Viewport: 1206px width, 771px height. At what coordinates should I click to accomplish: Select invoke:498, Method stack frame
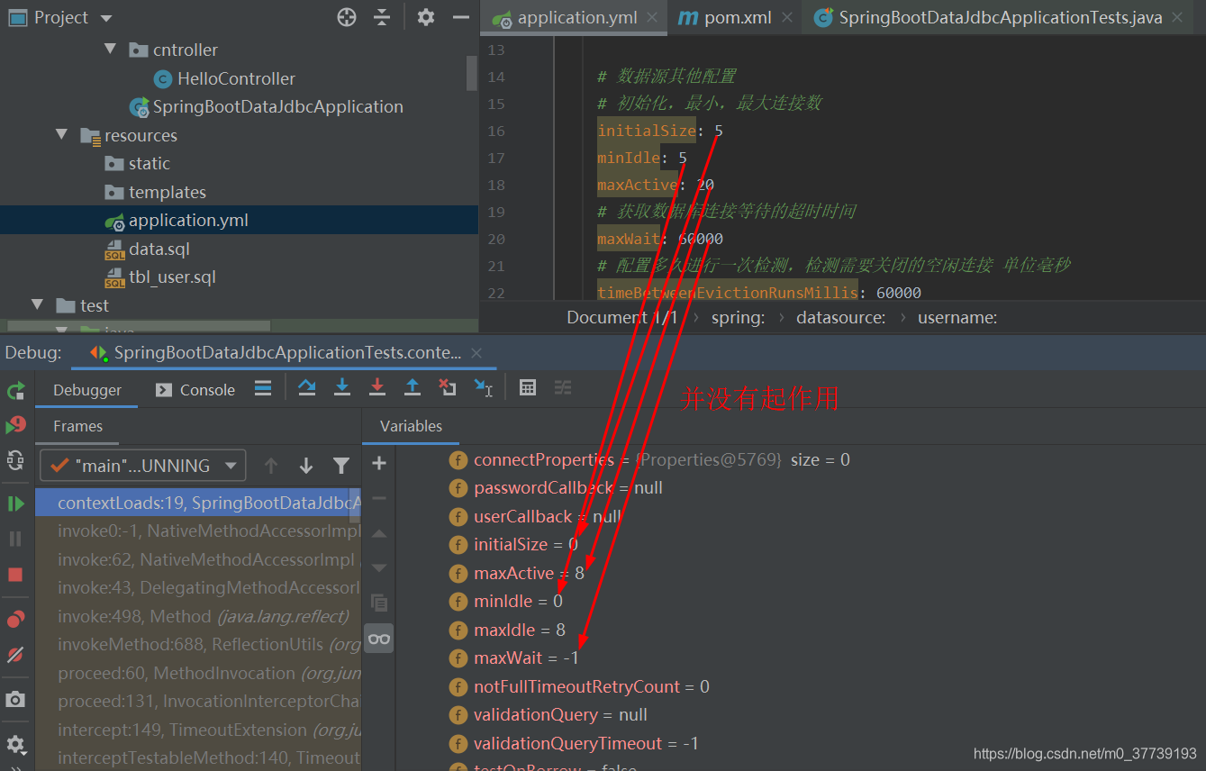[x=198, y=616]
